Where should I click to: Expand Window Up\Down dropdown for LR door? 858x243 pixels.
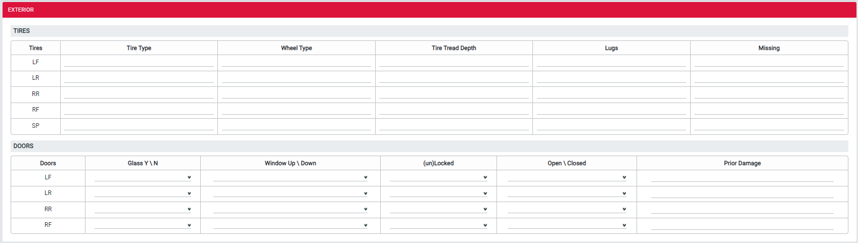[x=291, y=193]
